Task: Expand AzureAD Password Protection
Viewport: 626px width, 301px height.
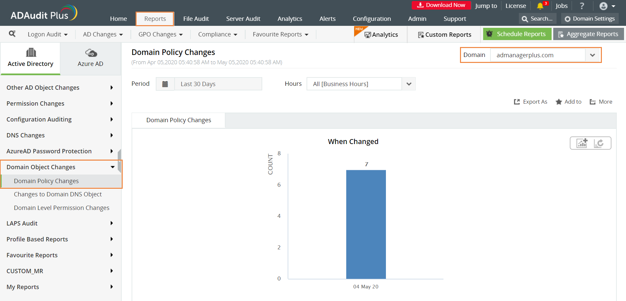Action: point(60,151)
